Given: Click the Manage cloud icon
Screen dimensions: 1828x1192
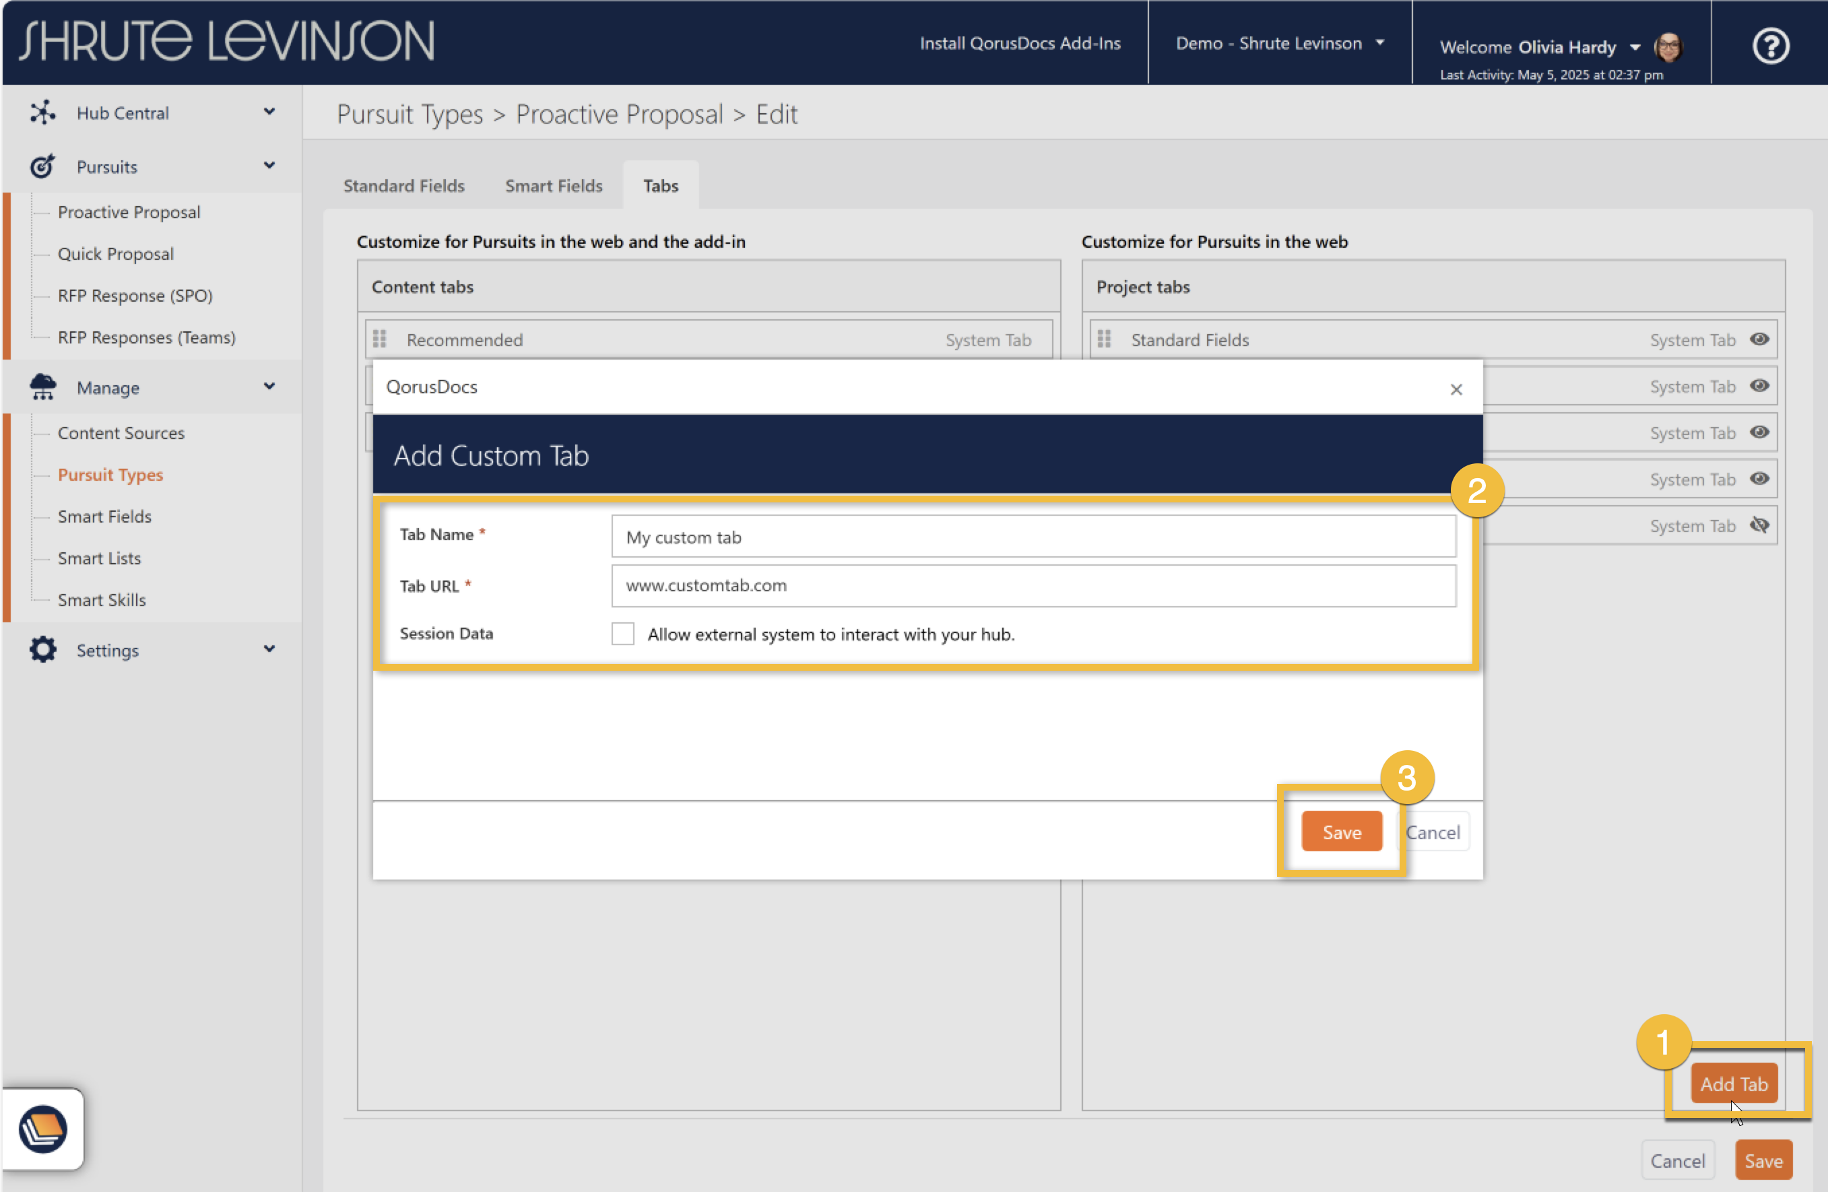Looking at the screenshot, I should 42,387.
